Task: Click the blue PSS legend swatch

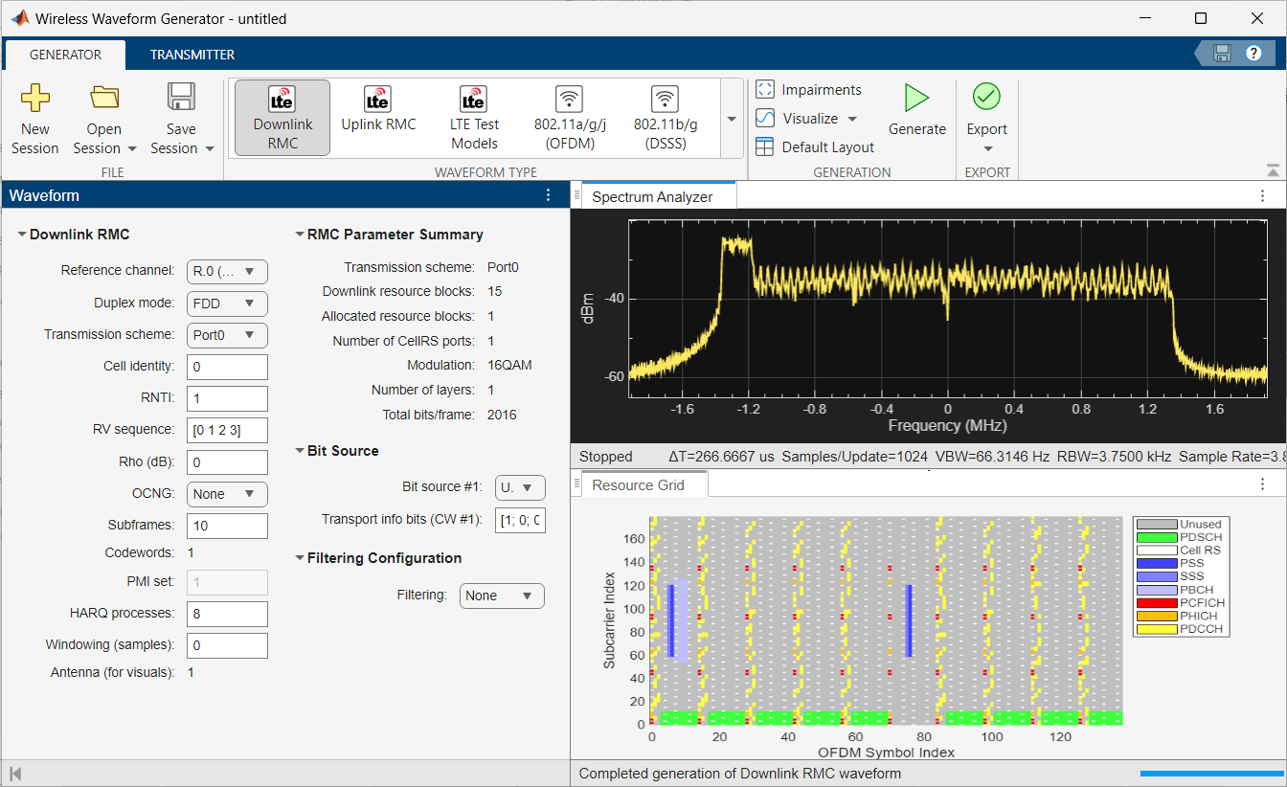Action: pyautogui.click(x=1156, y=564)
